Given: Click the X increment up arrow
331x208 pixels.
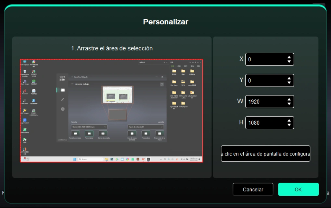Looking at the screenshot, I should pos(289,58).
